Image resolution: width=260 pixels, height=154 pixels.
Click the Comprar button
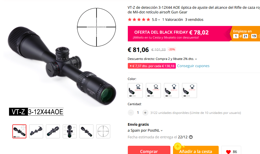(x=149, y=150)
